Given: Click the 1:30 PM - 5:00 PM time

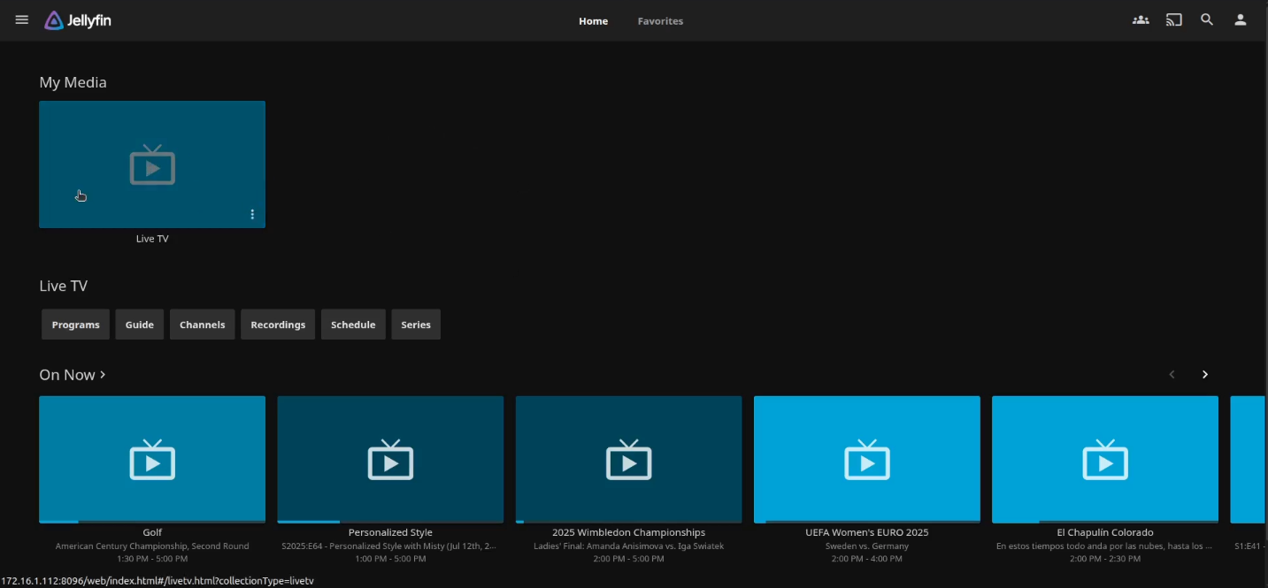Looking at the screenshot, I should (152, 560).
